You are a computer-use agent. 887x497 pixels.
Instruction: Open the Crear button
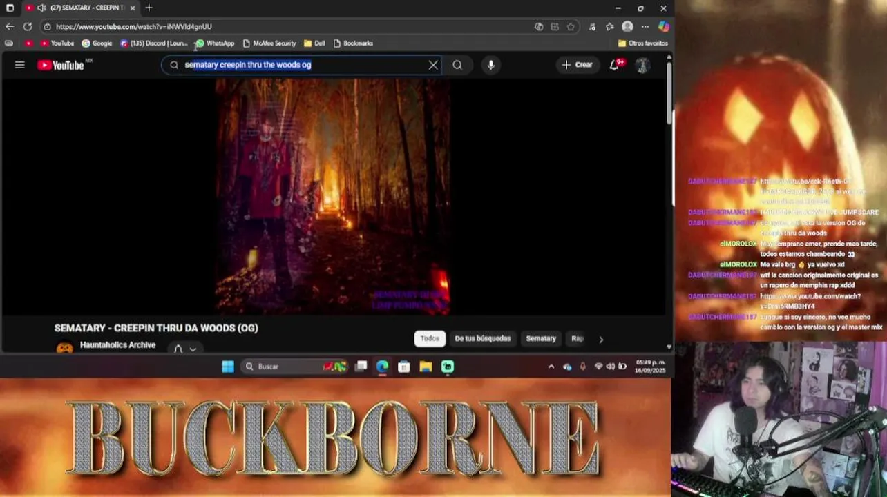pyautogui.click(x=578, y=65)
